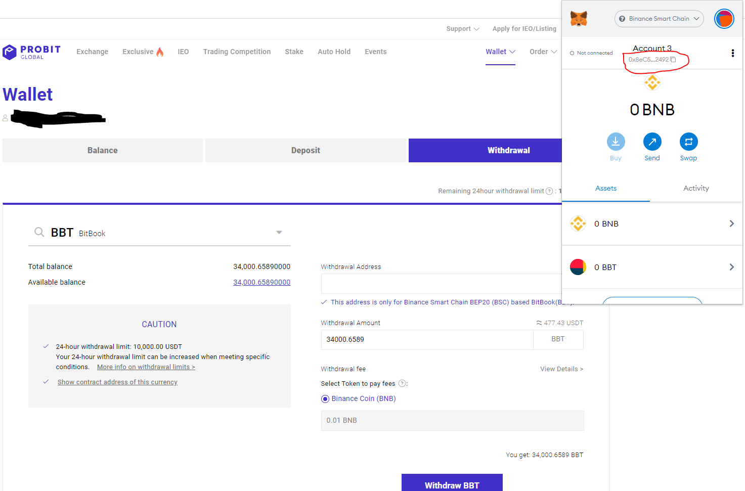Click the Exclusive menu item
The width and height of the screenshot is (745, 491).
(138, 52)
